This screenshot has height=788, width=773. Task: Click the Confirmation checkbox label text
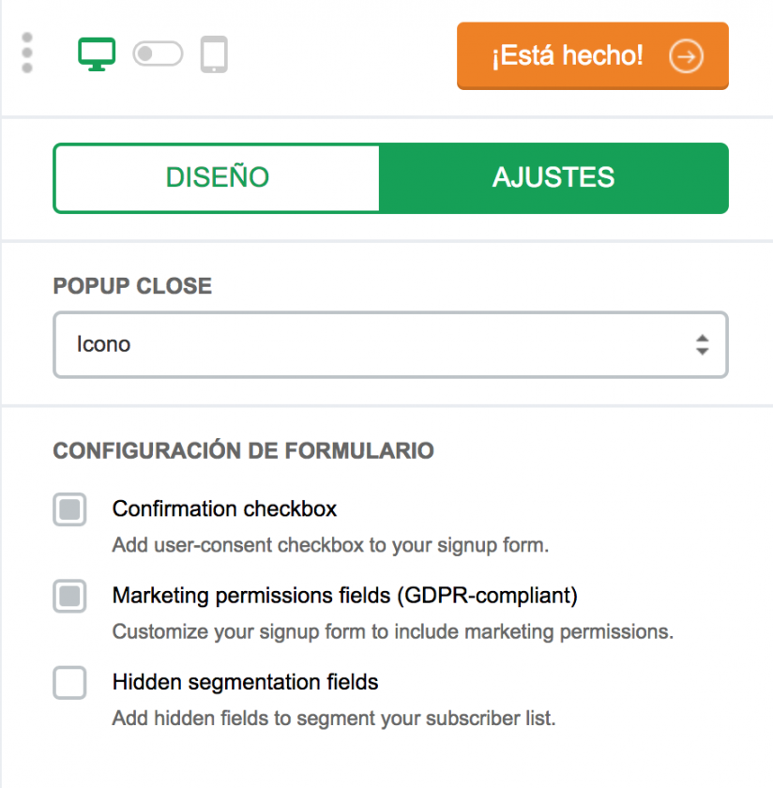(x=224, y=509)
